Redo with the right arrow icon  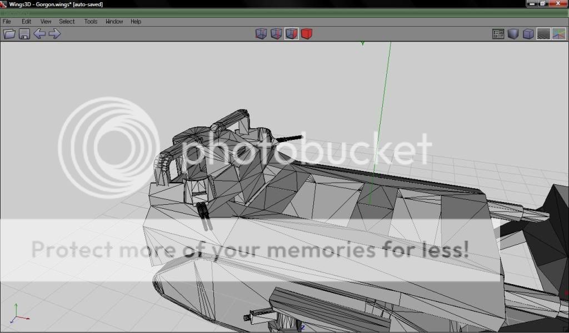[54, 34]
